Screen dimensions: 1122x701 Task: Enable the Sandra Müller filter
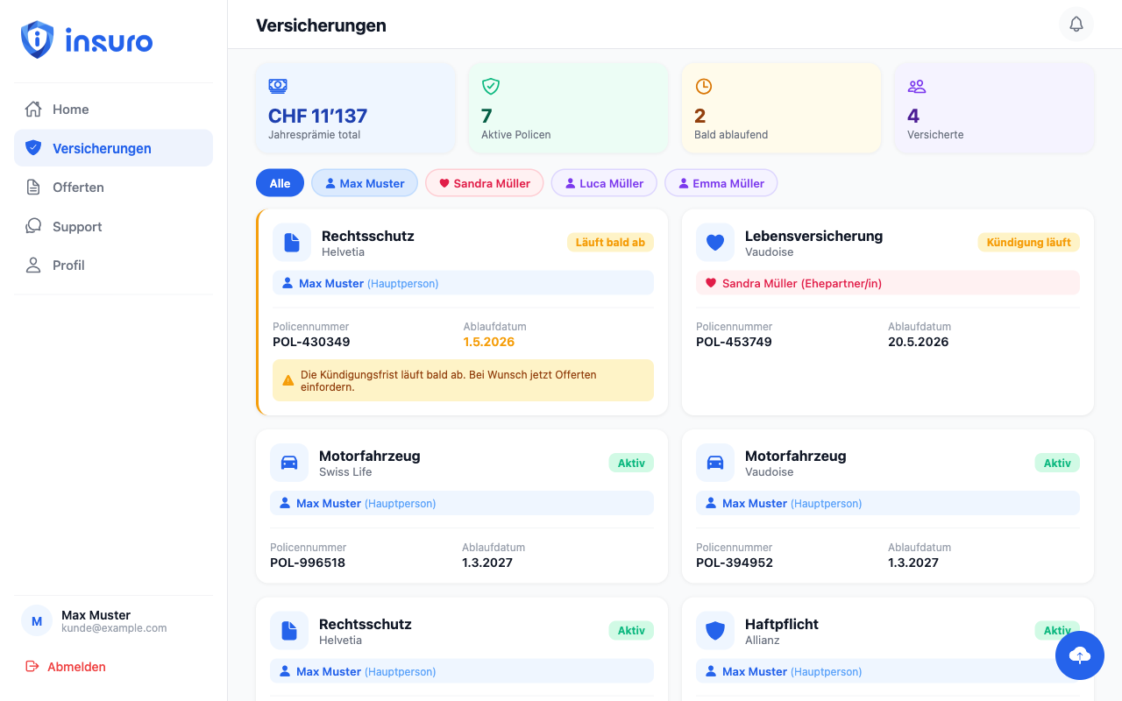[484, 182]
